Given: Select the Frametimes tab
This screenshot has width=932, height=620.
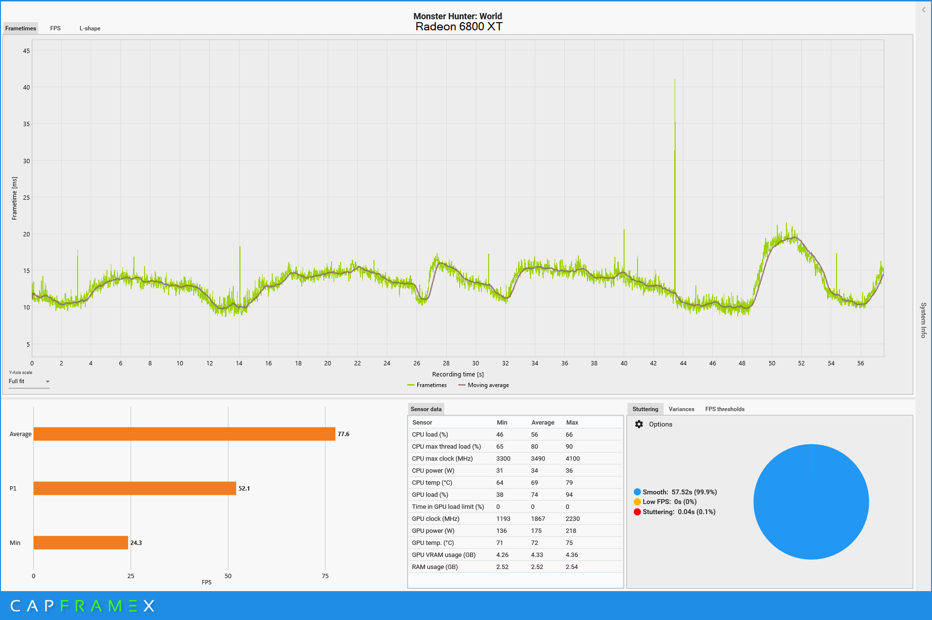Looking at the screenshot, I should click(x=21, y=28).
